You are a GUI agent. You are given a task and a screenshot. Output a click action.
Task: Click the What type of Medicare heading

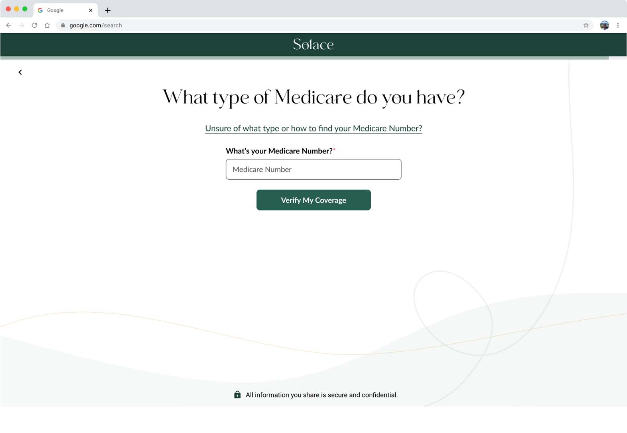[x=313, y=97]
